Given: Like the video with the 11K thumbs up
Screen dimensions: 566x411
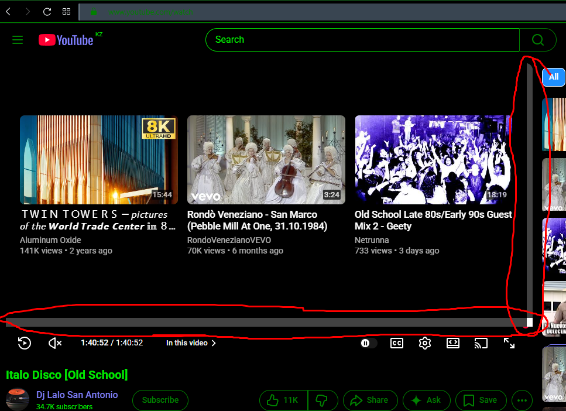Looking at the screenshot, I should click(x=284, y=400).
